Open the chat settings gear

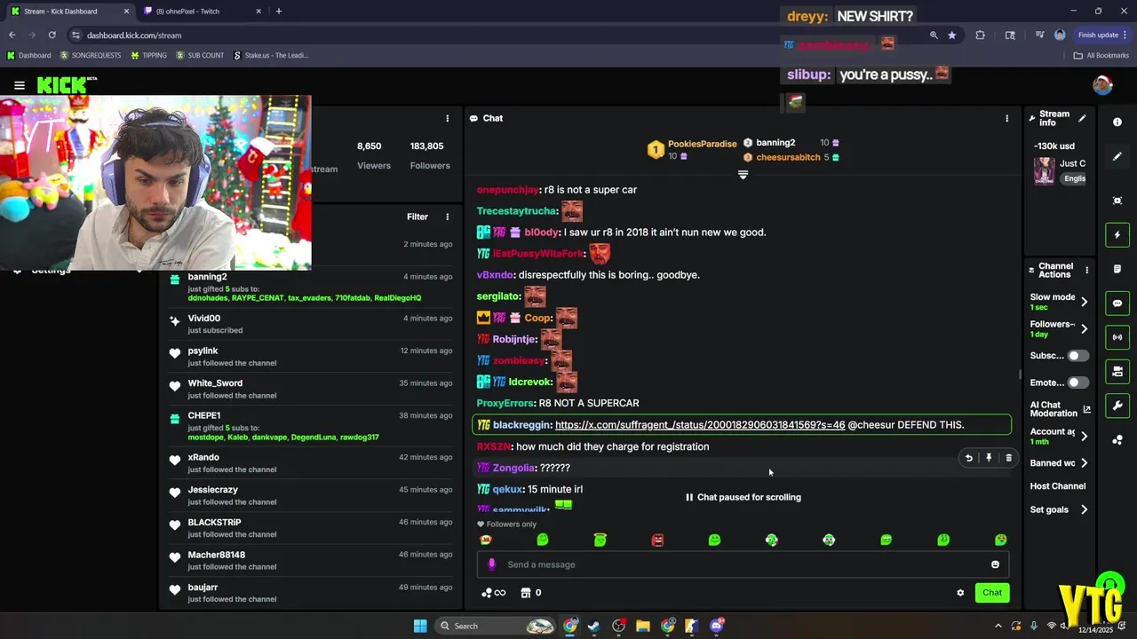tap(960, 593)
